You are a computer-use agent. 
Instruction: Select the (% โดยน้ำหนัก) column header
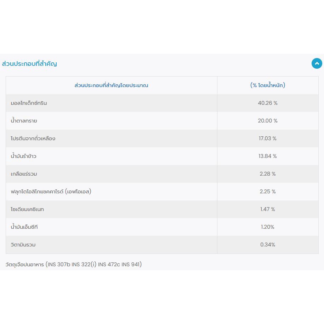[x=268, y=85]
